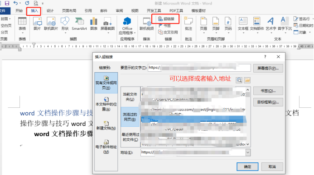Show Recent Files (最近使用过的文件) list
The width and height of the screenshot is (314, 175).
click(130, 137)
